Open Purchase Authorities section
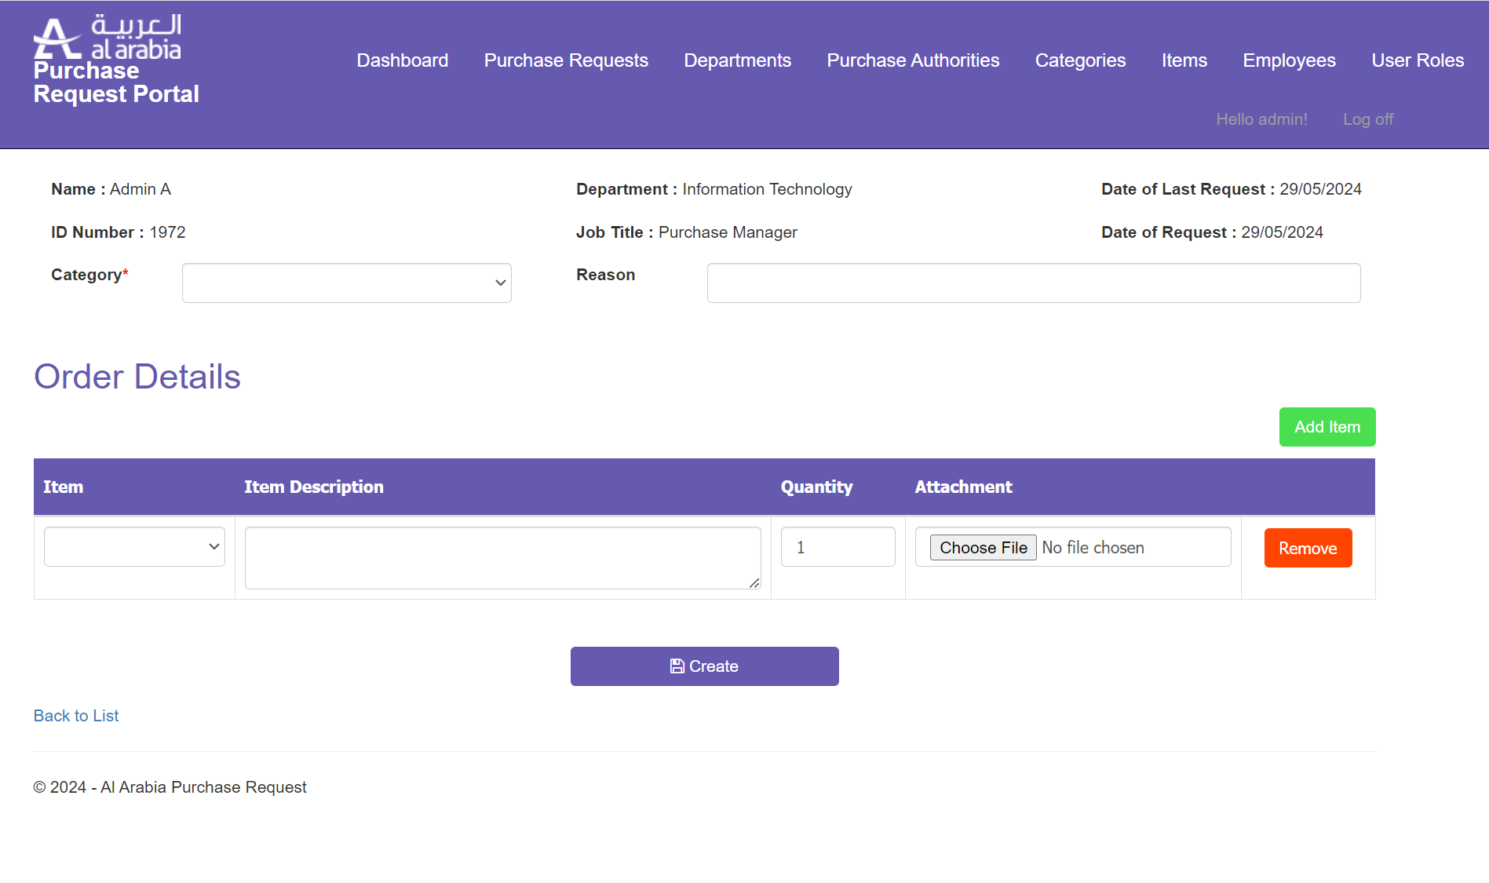 (912, 60)
